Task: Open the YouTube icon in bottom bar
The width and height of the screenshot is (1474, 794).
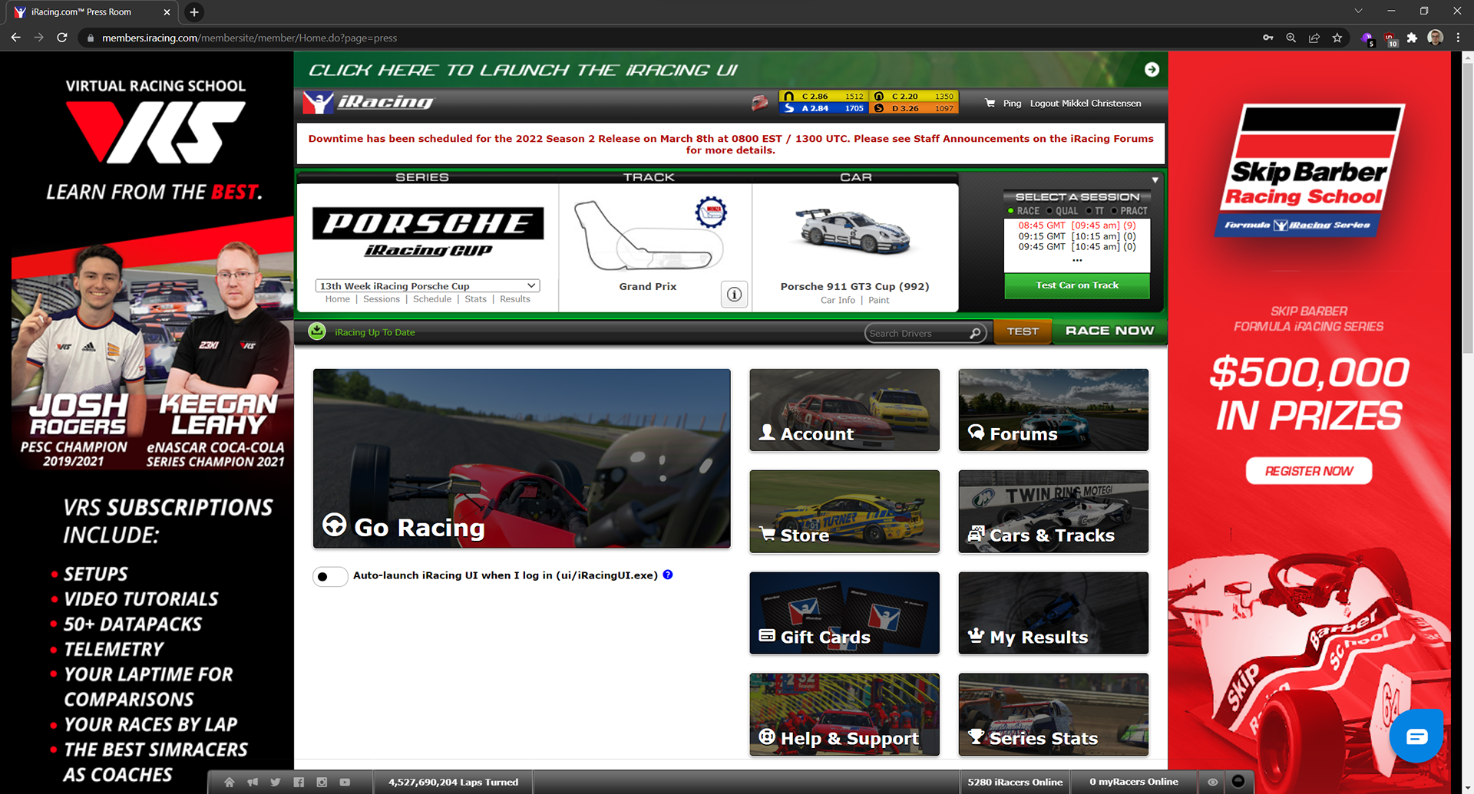Action: click(x=345, y=782)
